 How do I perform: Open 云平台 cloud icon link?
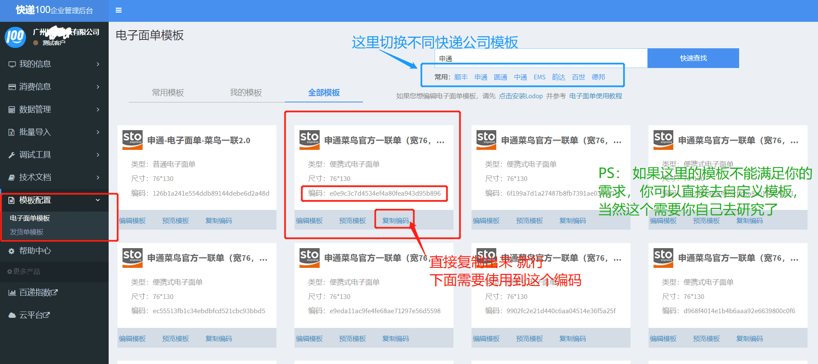[12, 315]
